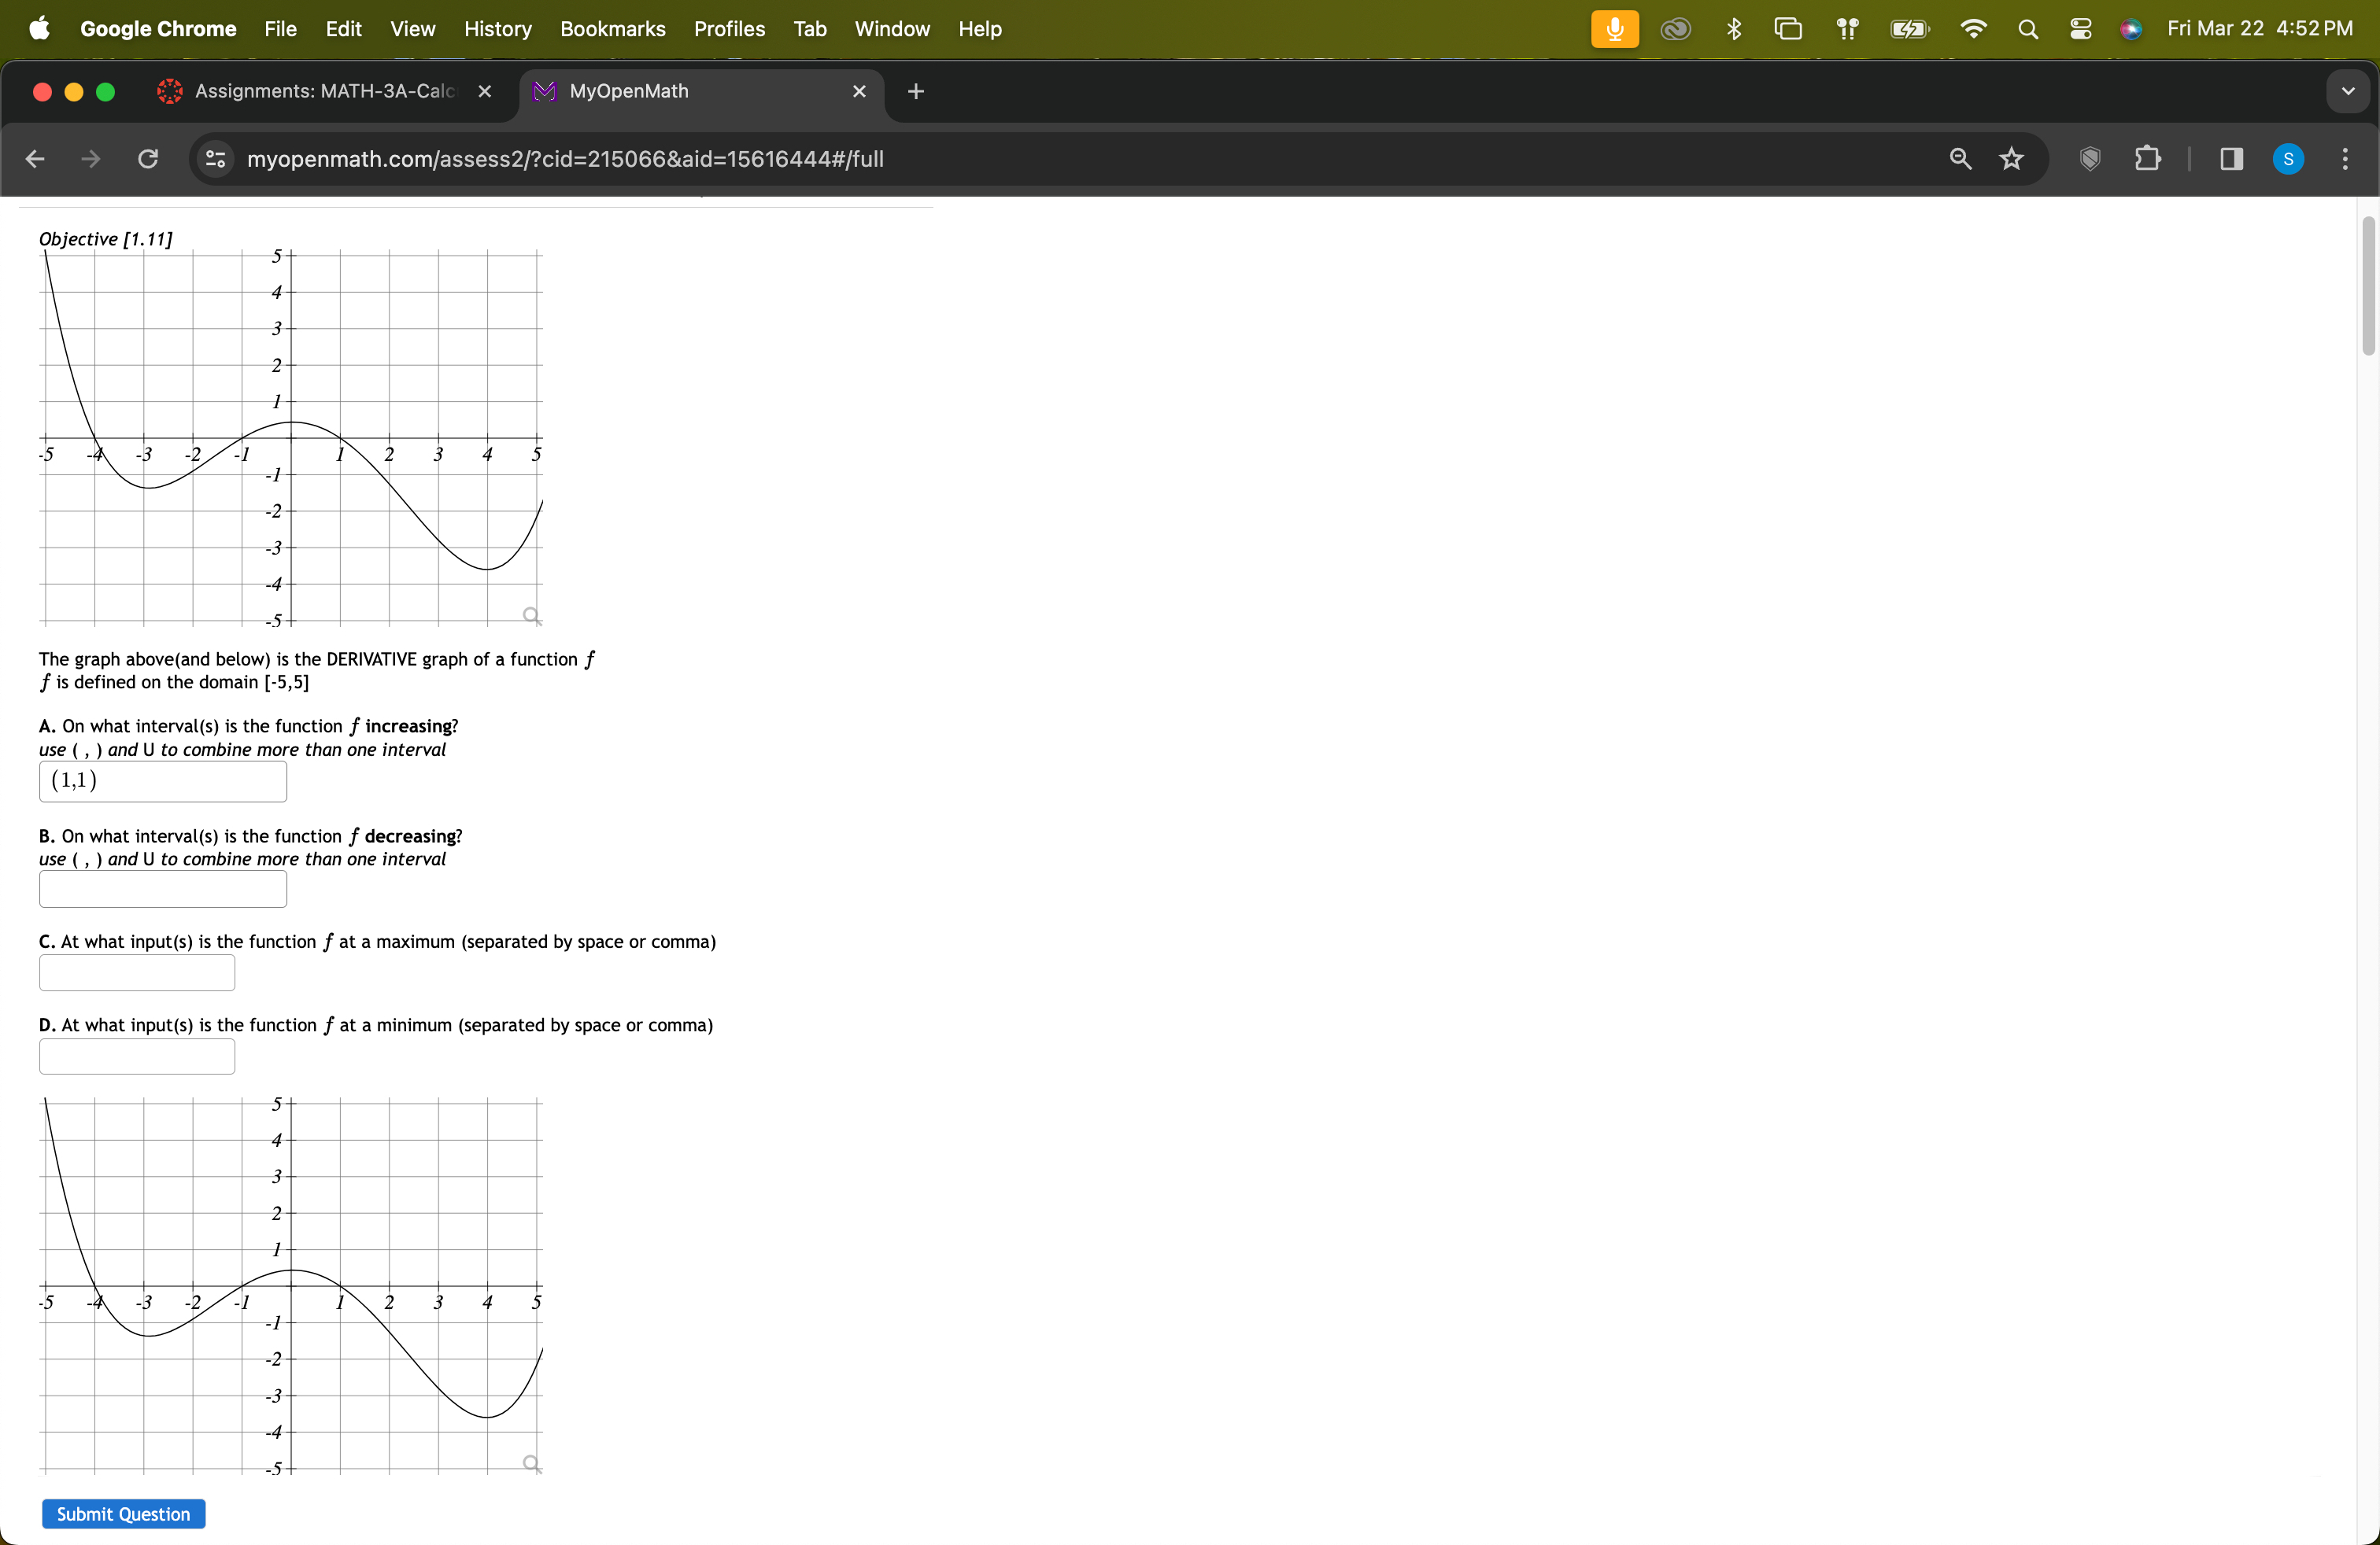Reload the MyOpenMath page

[x=147, y=159]
